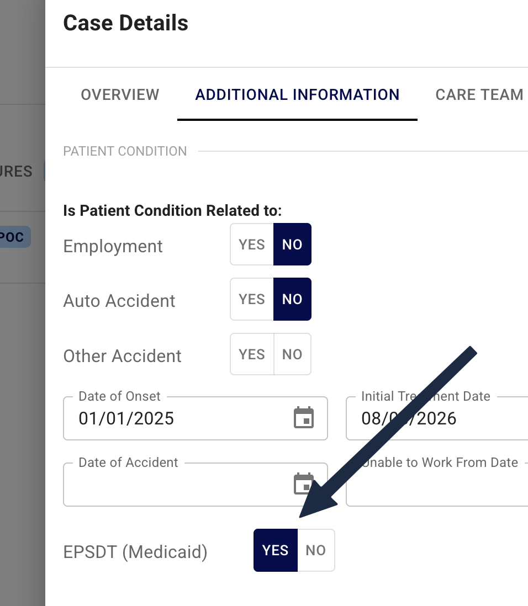Viewport: 528px width, 606px height.
Task: Switch to the Overview tab
Action: pyautogui.click(x=120, y=95)
